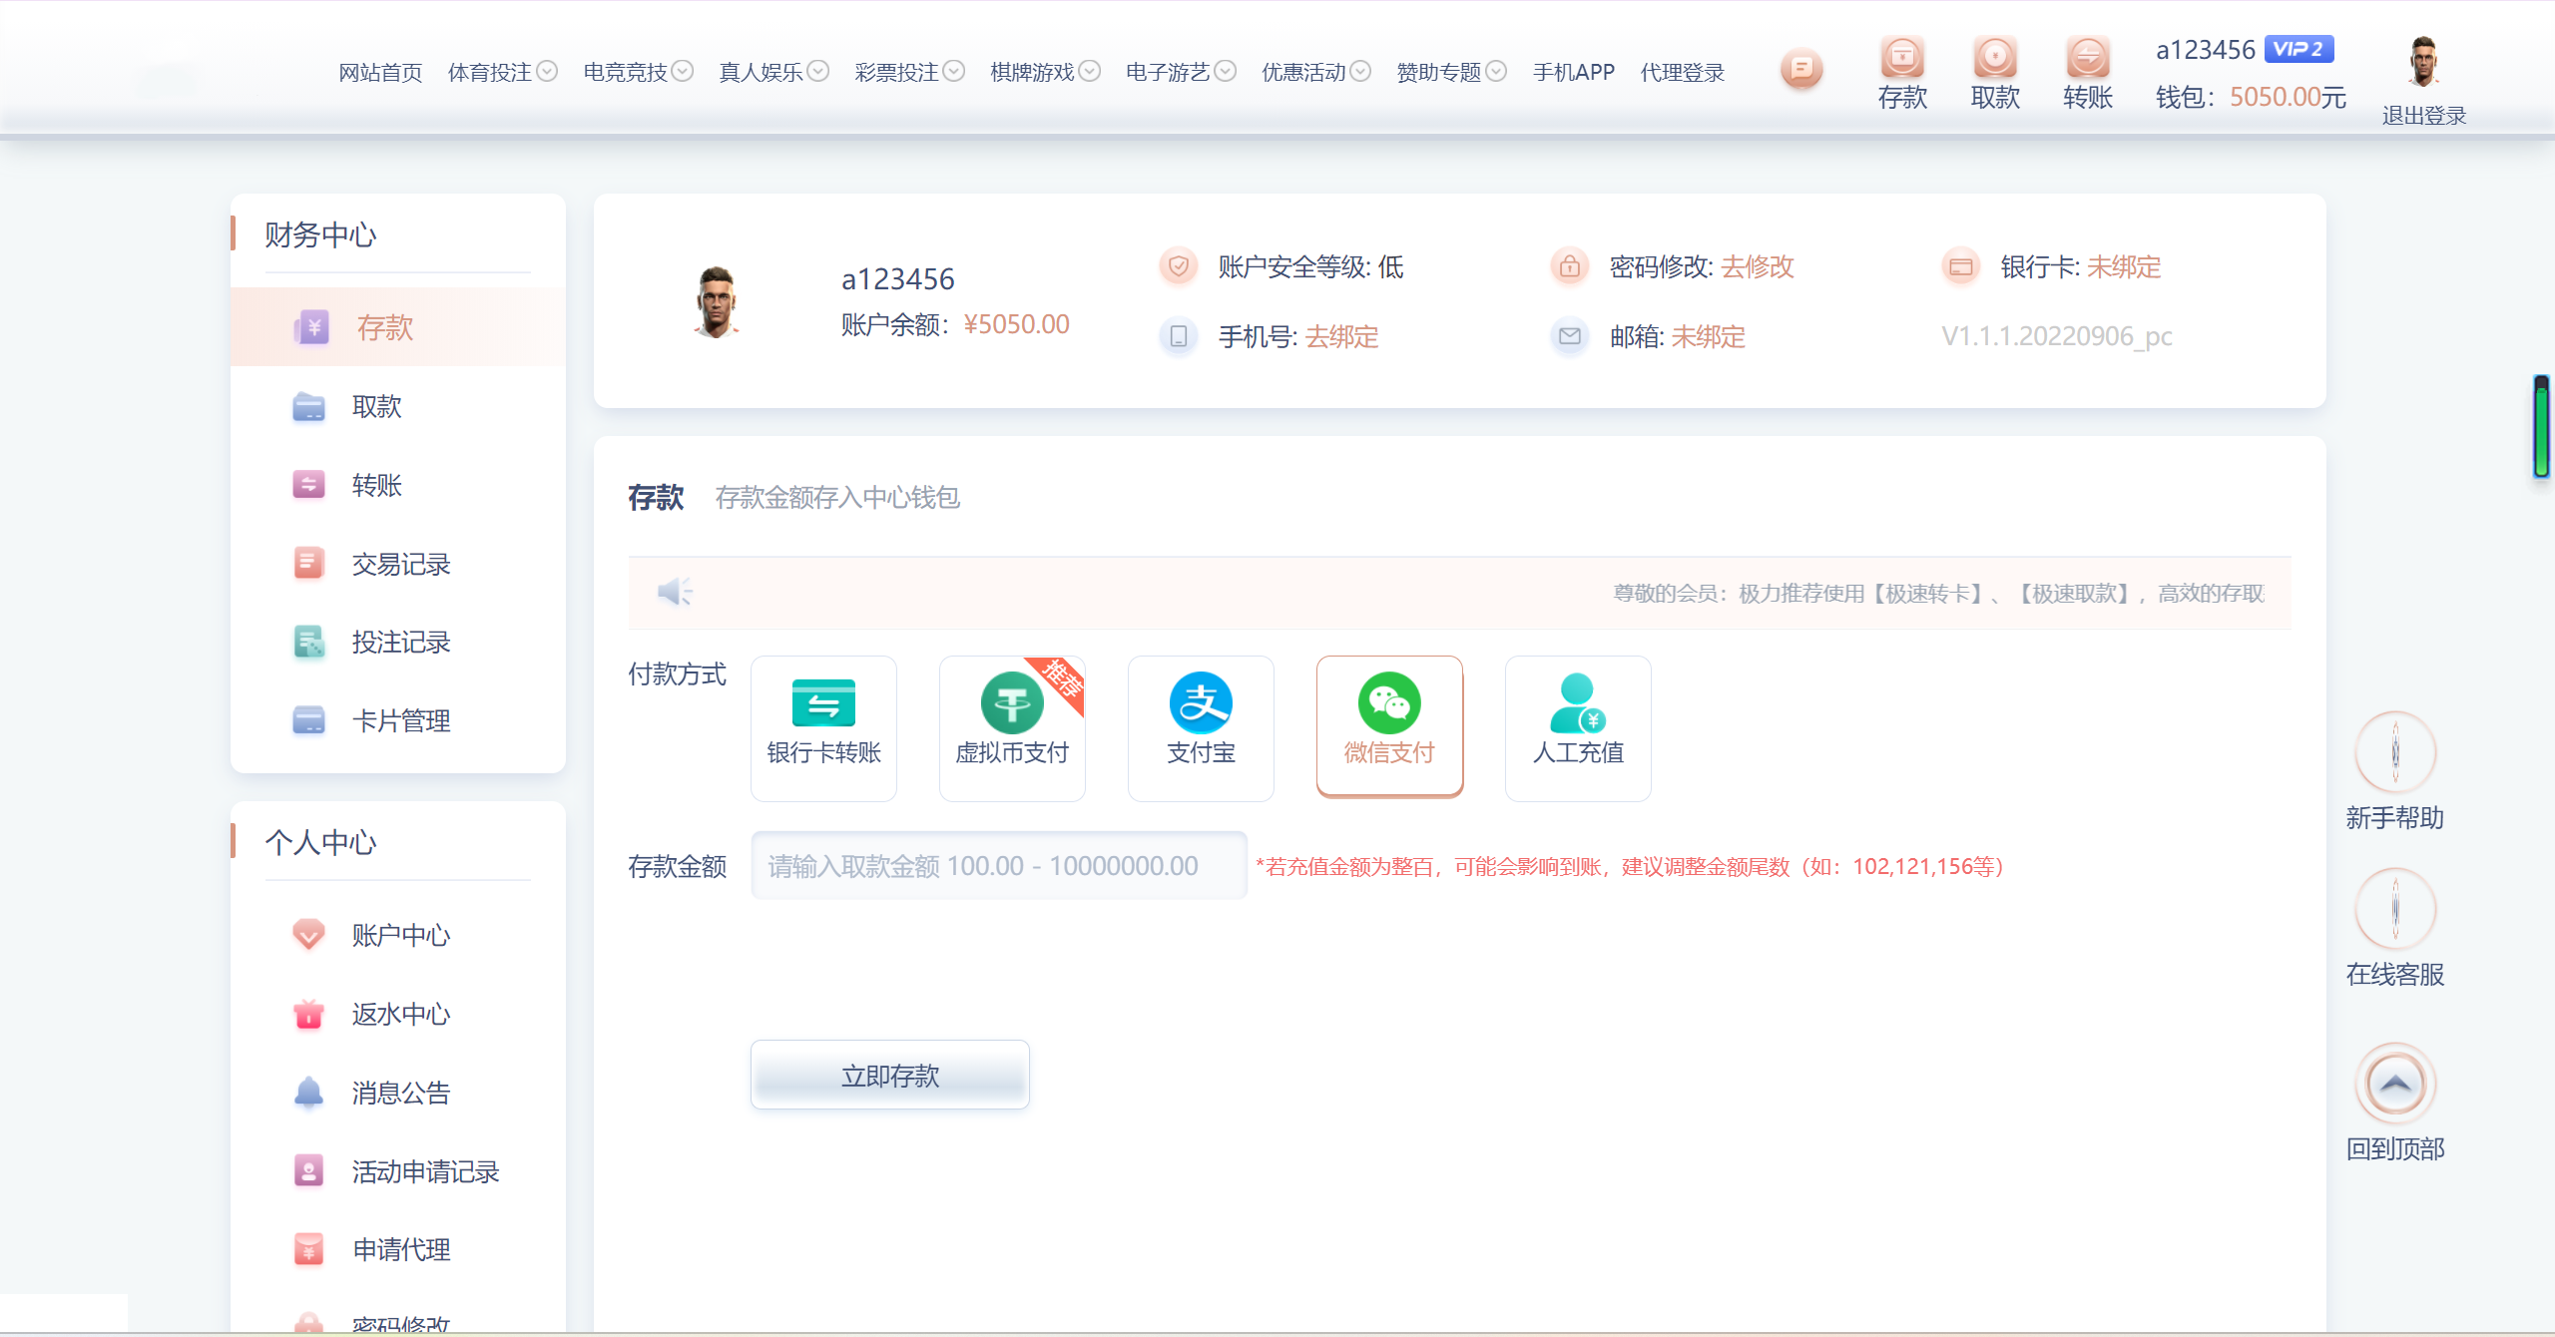Choose 微信支付 payment method
Viewport: 2555px width, 1337px height.
pos(1389,727)
